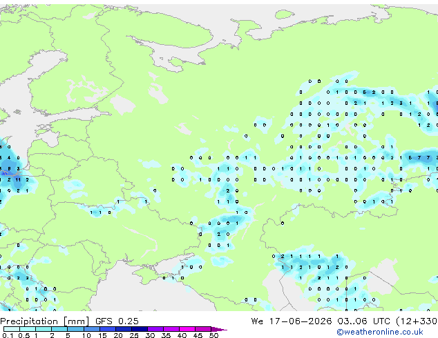Click the 2 mm legend color swatch
438x338 pixels.
(59, 329)
